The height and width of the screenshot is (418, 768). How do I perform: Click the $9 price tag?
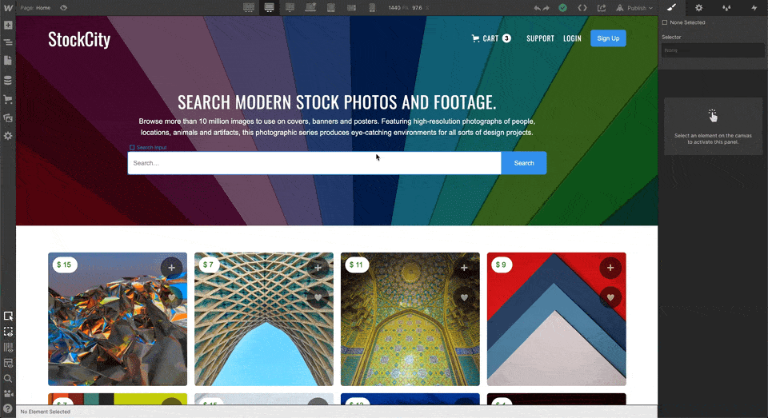coord(501,265)
